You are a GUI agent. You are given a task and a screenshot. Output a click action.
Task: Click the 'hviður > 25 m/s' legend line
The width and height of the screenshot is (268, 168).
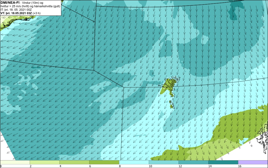click(30, 6)
